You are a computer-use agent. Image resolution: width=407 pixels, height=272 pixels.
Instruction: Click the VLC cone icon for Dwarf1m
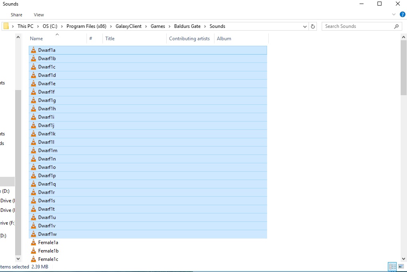[33, 151]
